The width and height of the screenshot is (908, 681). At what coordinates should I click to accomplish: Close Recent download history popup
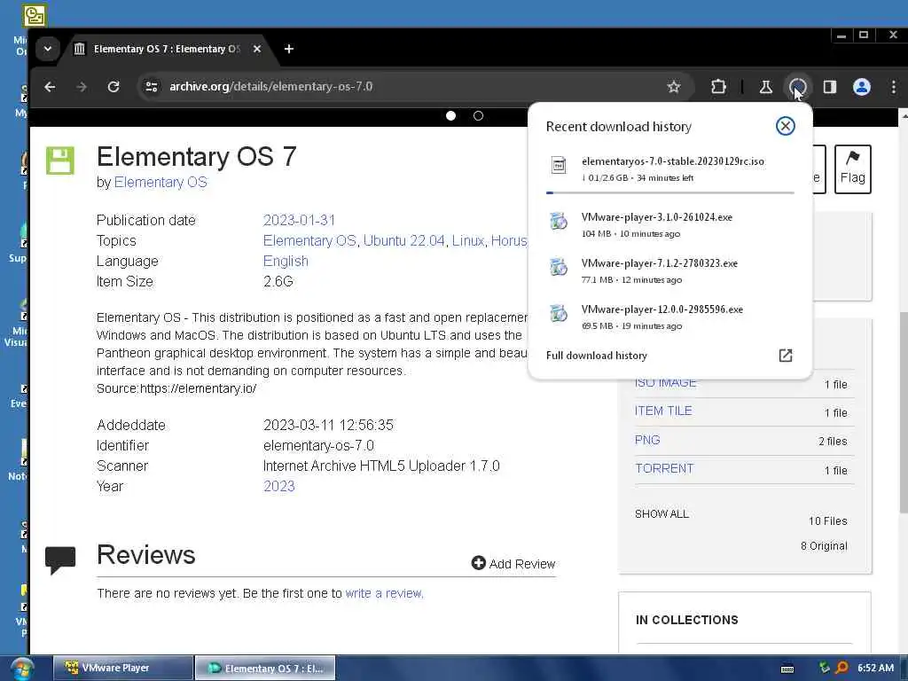point(786,126)
